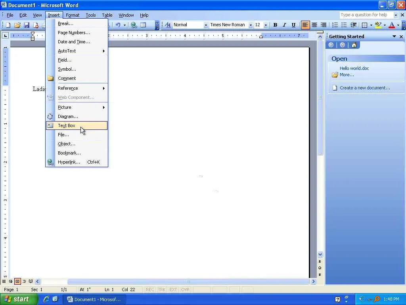
Task: Switch to Reading Layout view
Action: click(x=31, y=282)
